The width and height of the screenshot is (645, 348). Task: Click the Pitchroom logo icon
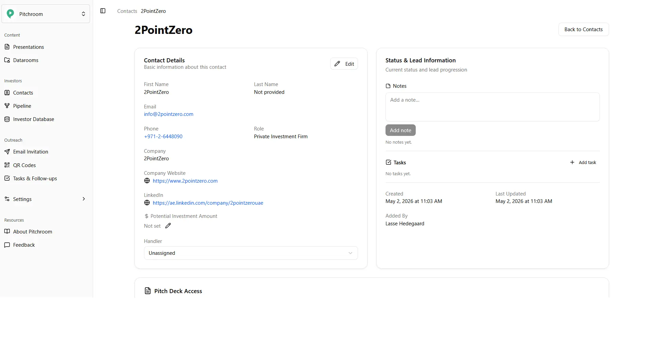pyautogui.click(x=11, y=14)
